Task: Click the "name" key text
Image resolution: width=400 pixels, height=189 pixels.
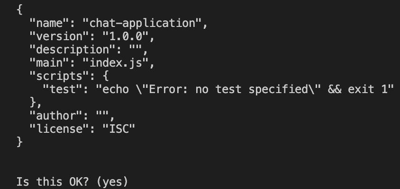Action: click(49, 24)
